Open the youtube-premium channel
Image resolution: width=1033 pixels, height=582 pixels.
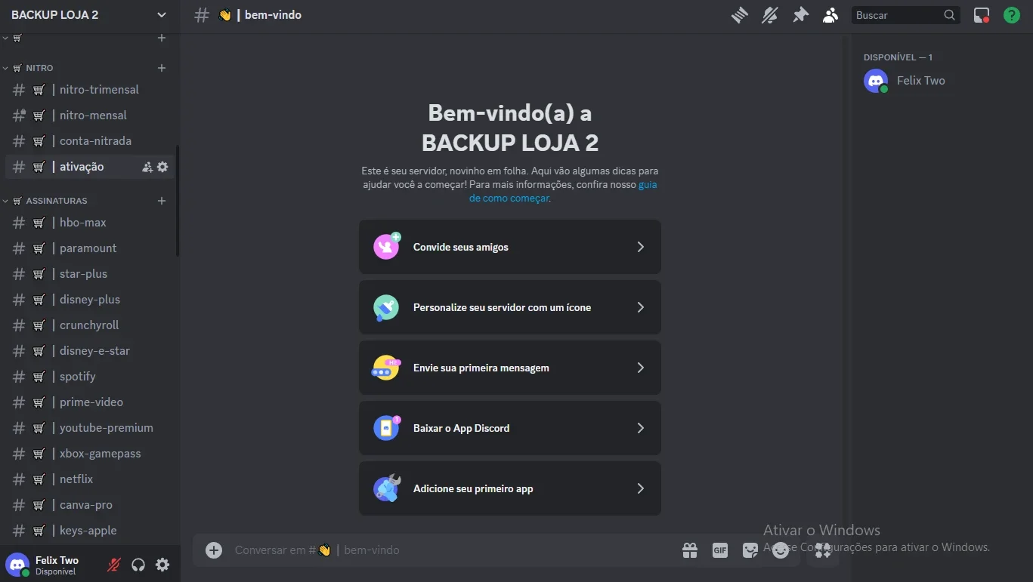tap(90, 428)
